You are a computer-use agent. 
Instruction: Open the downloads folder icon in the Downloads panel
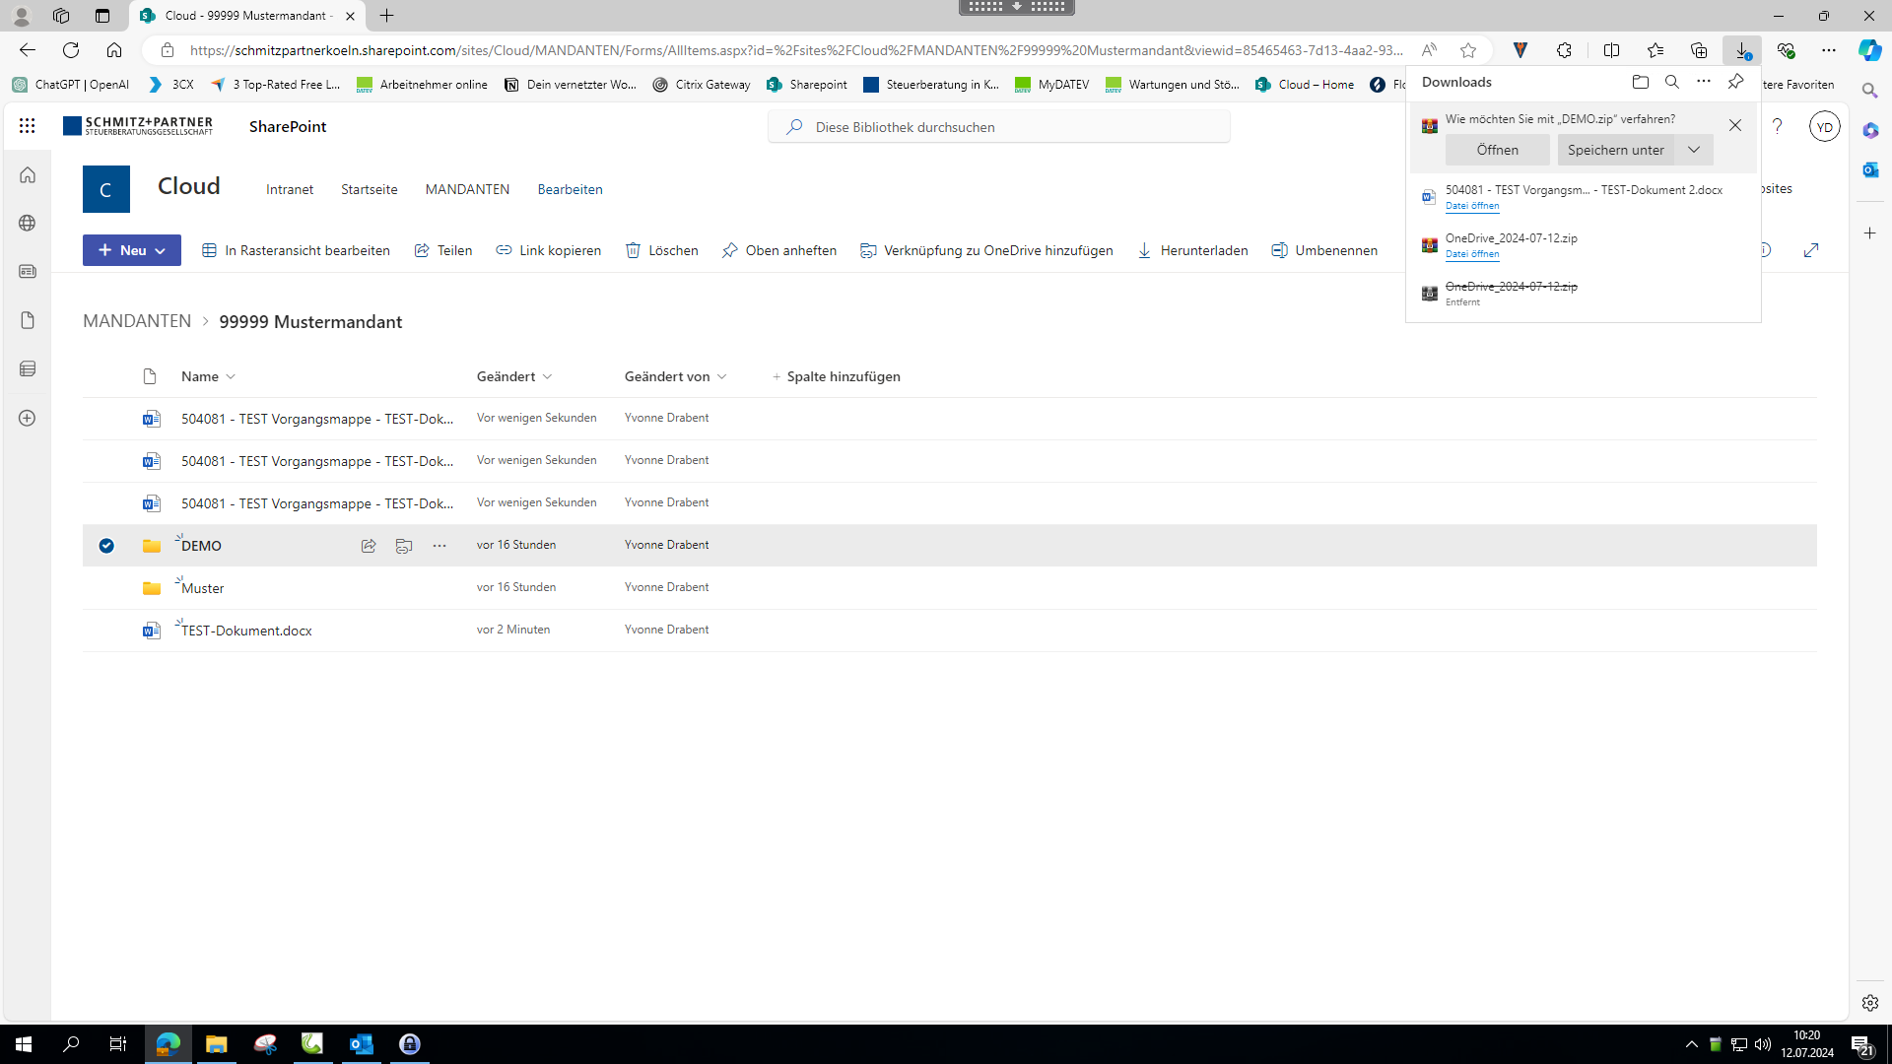click(1640, 82)
